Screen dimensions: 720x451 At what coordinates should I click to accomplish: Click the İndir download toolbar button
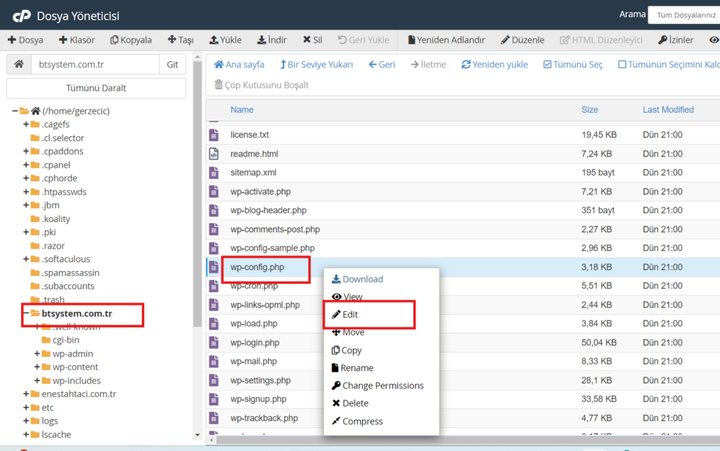tap(272, 40)
